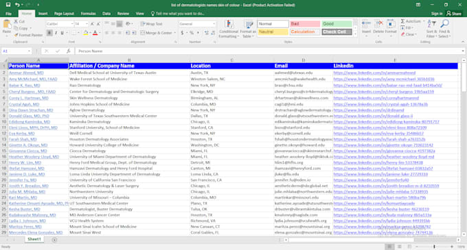Click the Find & Select magnifier
Screen dimensions: 467x250
click(x=444, y=24)
